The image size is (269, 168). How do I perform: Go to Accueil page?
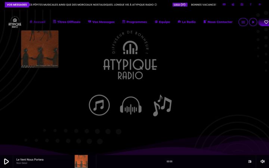(38, 22)
